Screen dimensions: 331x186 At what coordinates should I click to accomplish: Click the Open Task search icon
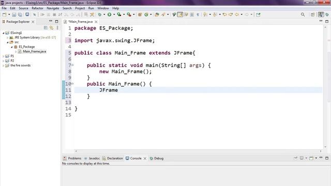[x=163, y=14]
